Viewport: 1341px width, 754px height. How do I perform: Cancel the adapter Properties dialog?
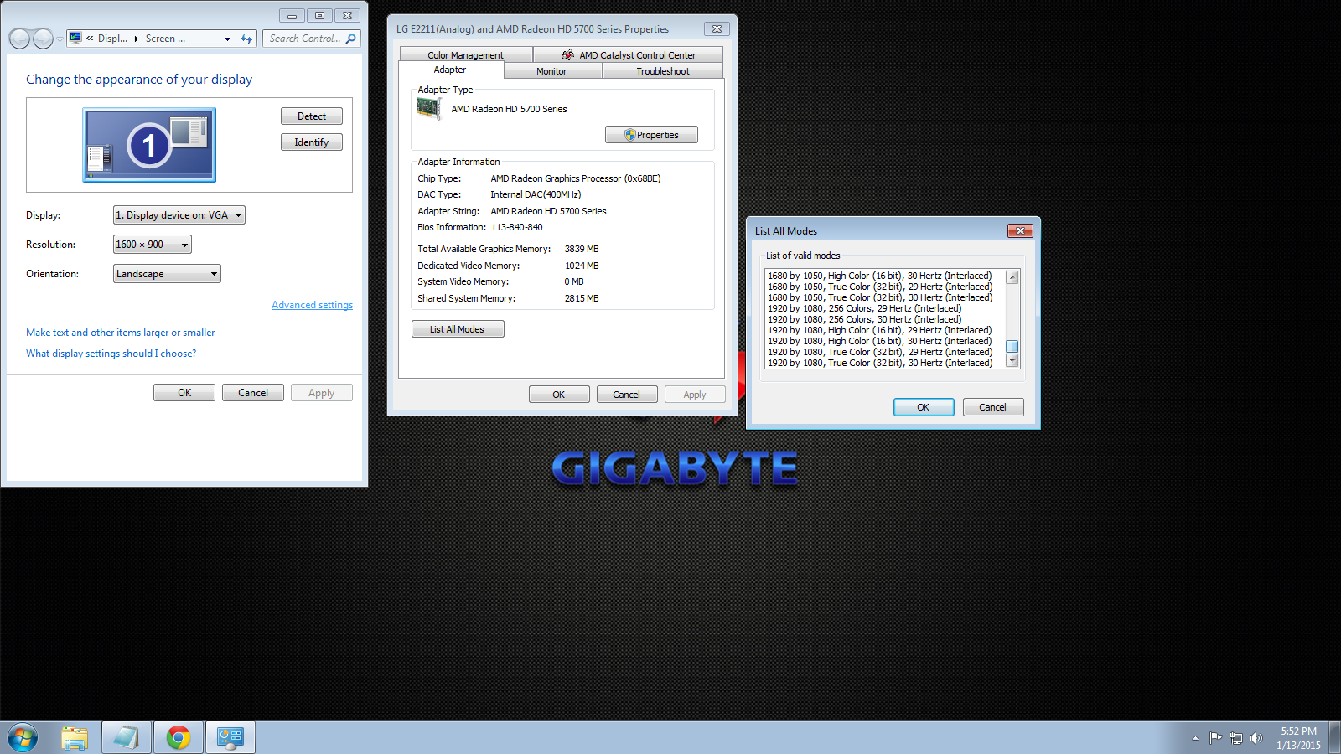[626, 395]
